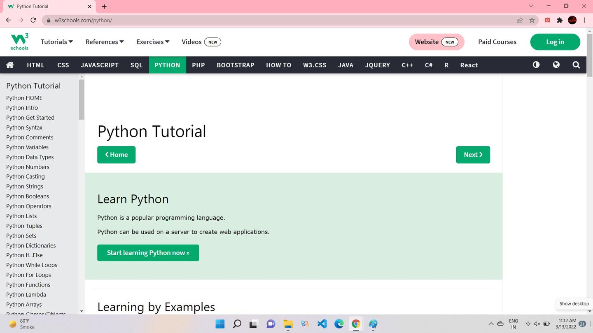Viewport: 593px width, 333px height.
Task: Click Chrome icon in taskbar
Action: 356,324
